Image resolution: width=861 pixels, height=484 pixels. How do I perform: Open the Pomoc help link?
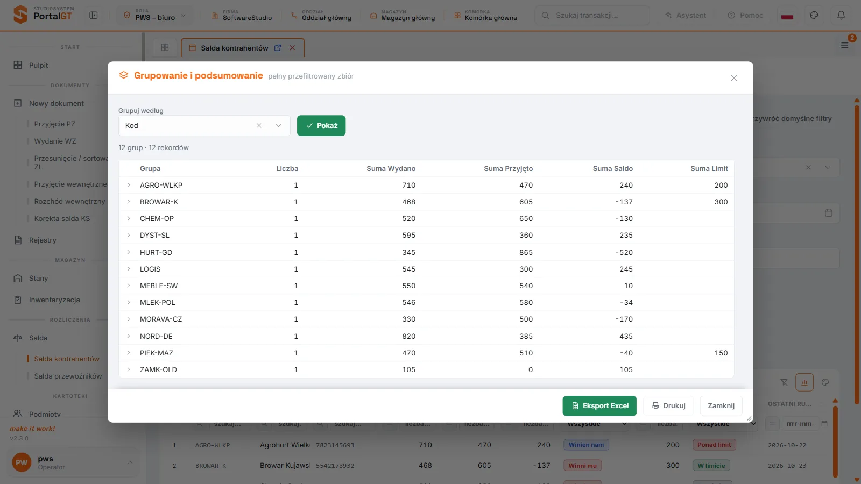(745, 16)
